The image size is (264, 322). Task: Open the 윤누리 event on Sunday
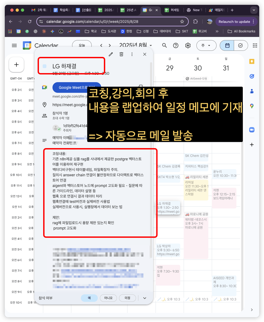point(225,174)
